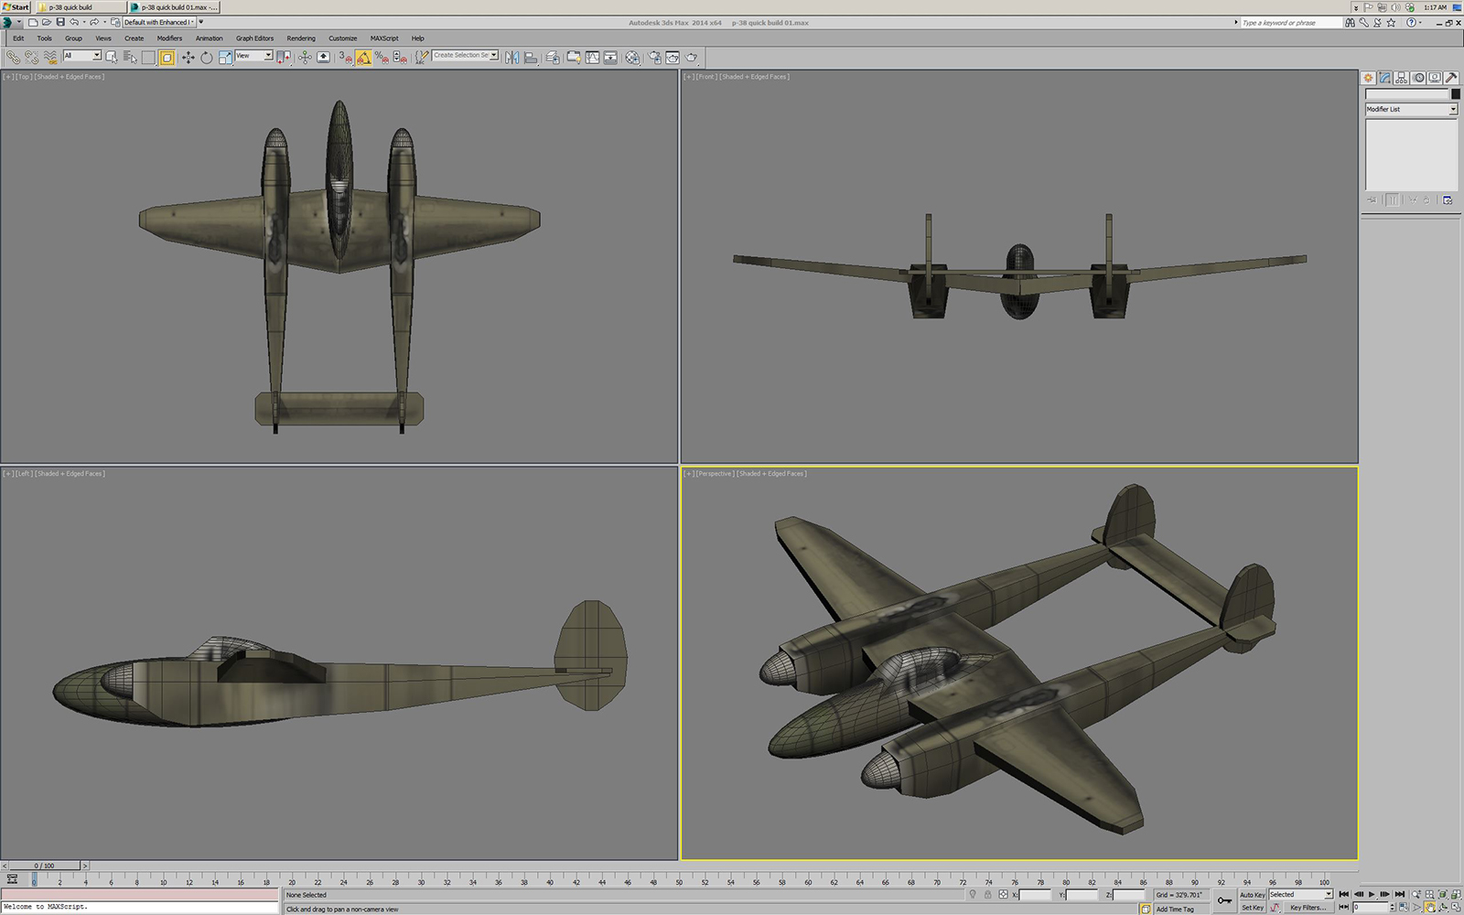Open the Selection Filter dropdown showing All
Image resolution: width=1464 pixels, height=915 pixels.
click(x=84, y=56)
